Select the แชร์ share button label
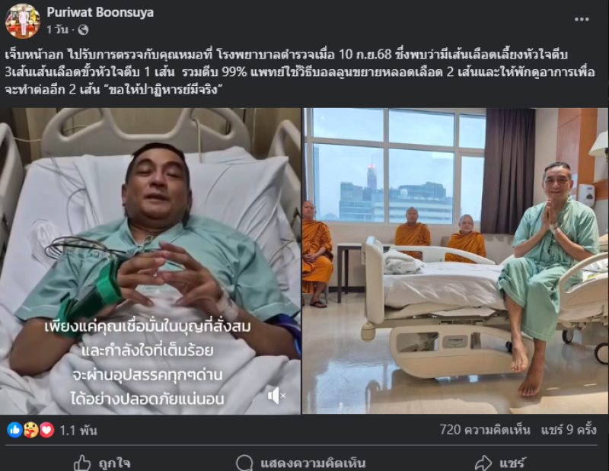The width and height of the screenshot is (609, 471). pyautogui.click(x=512, y=463)
